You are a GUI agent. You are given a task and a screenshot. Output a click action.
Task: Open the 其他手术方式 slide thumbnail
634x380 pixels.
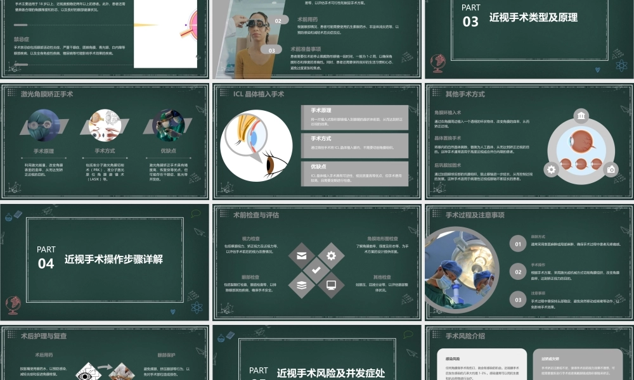point(529,141)
